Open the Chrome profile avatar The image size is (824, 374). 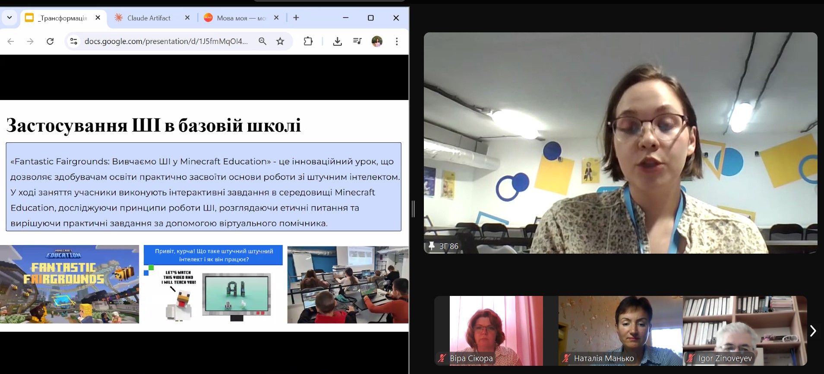(x=377, y=41)
